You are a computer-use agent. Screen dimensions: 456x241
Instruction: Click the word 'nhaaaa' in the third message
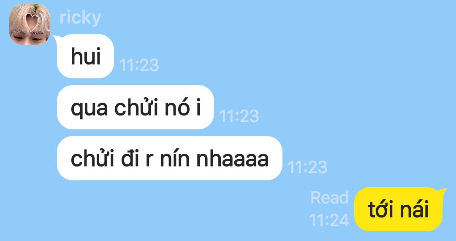point(232,159)
